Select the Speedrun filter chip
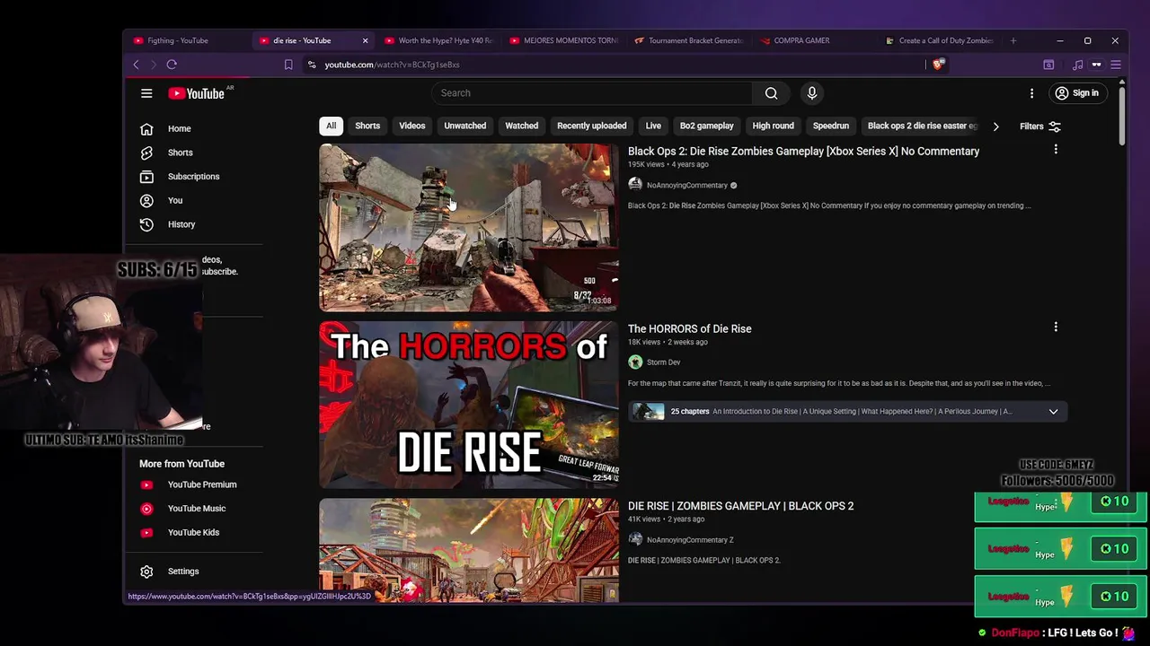Image resolution: width=1150 pixels, height=646 pixels. coord(830,127)
